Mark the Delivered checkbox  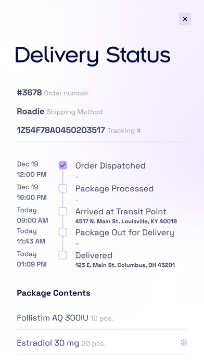pyautogui.click(x=63, y=255)
